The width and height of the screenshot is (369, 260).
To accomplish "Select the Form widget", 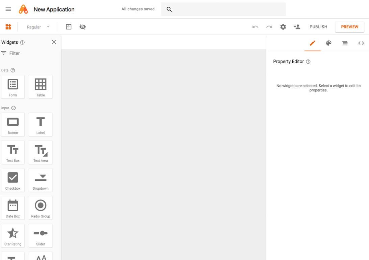I will pos(13,87).
